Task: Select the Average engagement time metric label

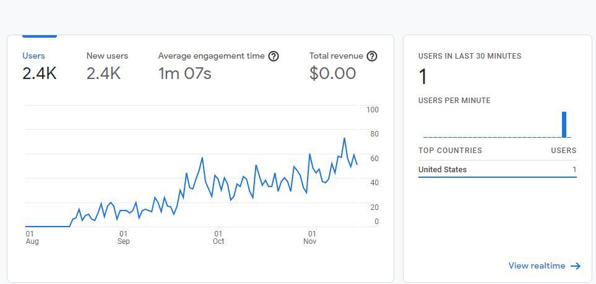Action: 211,56
